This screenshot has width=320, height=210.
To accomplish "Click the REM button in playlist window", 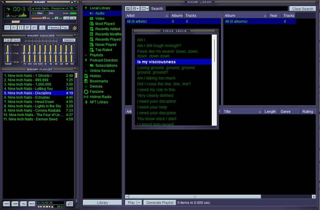I will [x=15, y=204].
